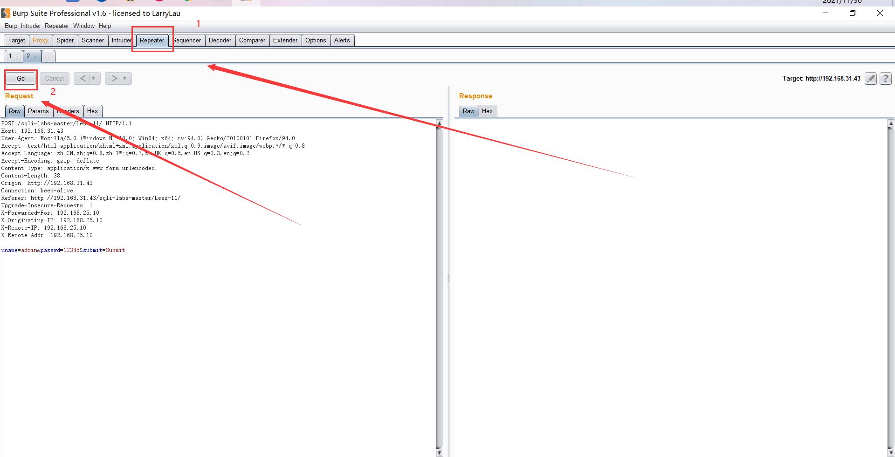Click the request pane scroll-down arrow
The height and width of the screenshot is (457, 895).
[439, 452]
